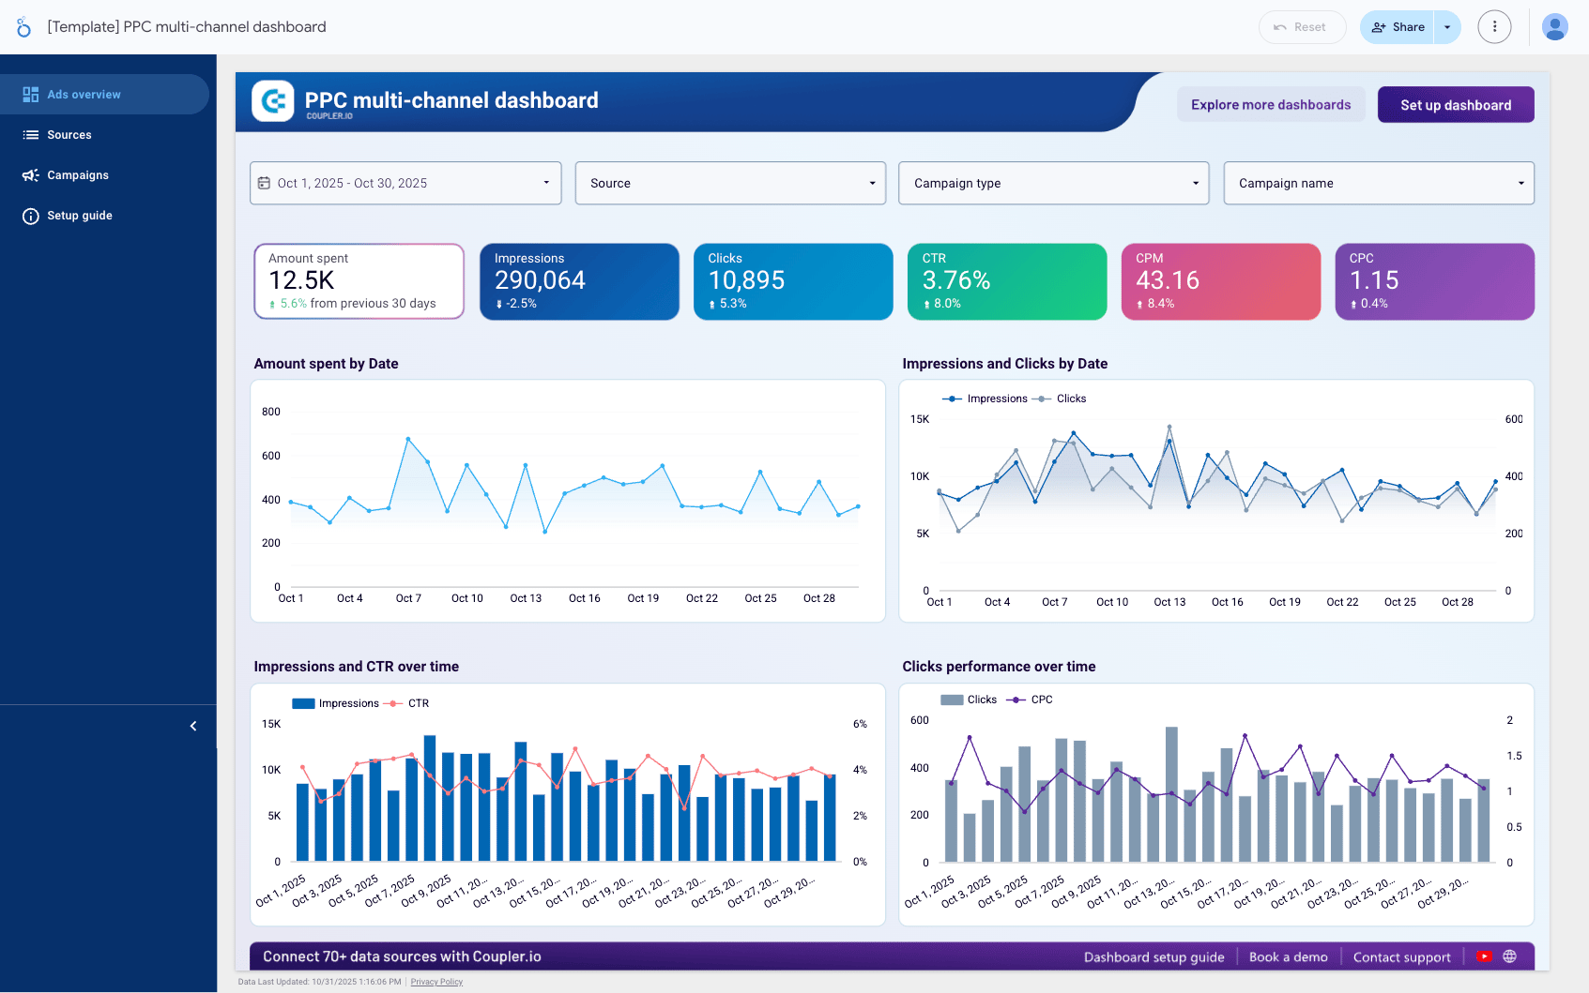Image resolution: width=1589 pixels, height=993 pixels.
Task: Expand the Source filter dropdown
Action: click(x=730, y=183)
